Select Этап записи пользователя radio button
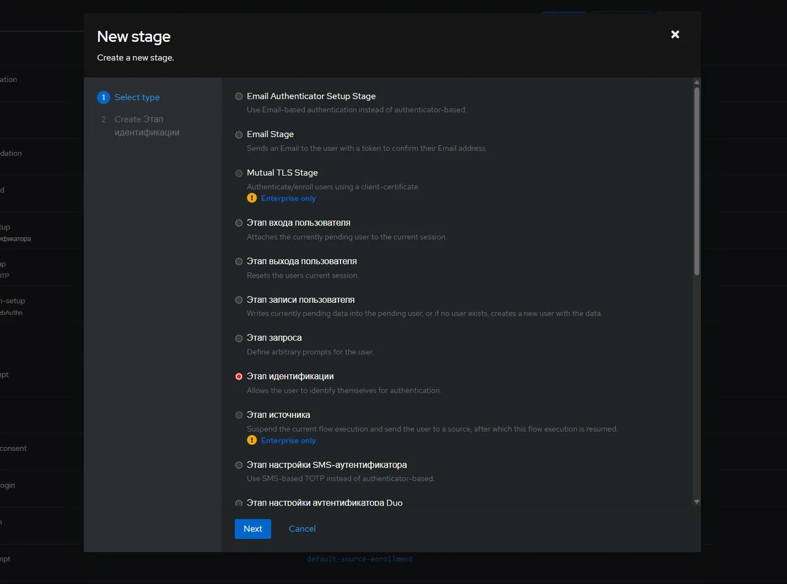Screen dimensions: 787x584 (239, 300)
